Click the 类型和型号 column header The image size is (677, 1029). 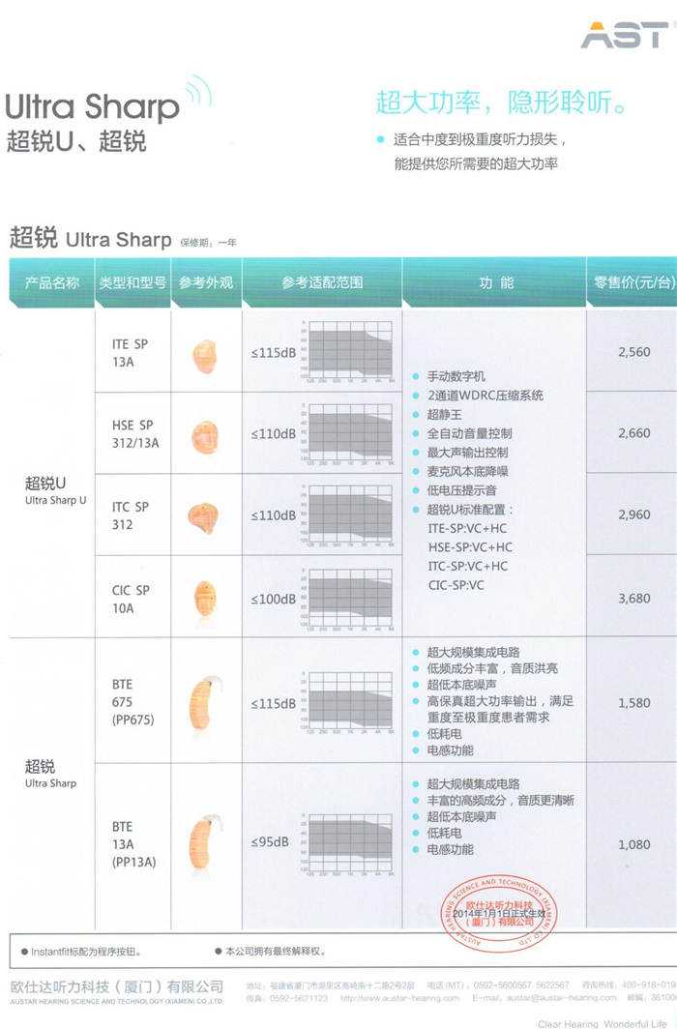point(132,282)
